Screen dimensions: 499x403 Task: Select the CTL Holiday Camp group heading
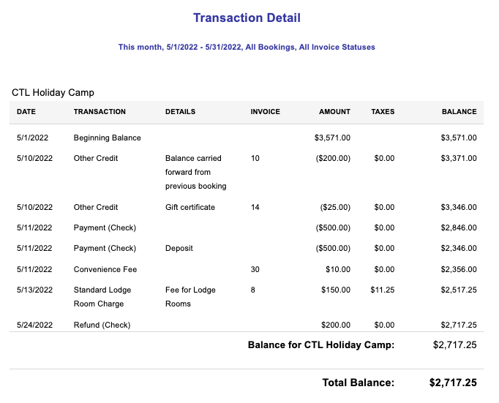(53, 93)
